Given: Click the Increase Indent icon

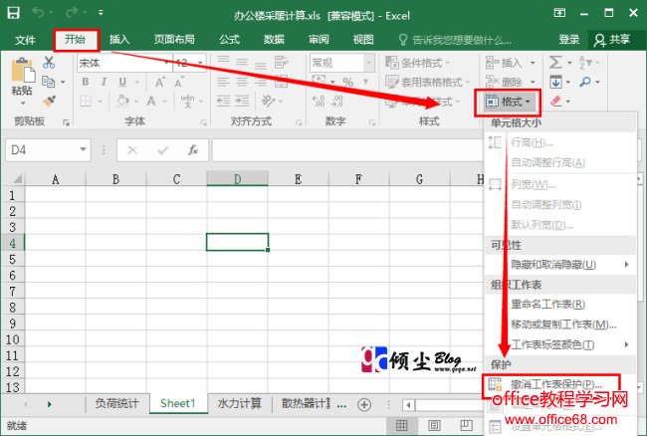Looking at the screenshot, I should [x=242, y=101].
